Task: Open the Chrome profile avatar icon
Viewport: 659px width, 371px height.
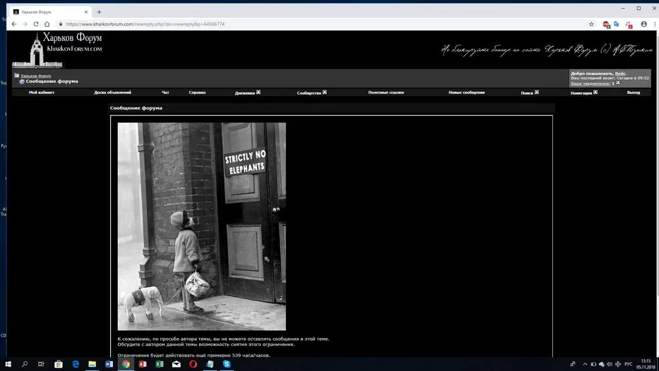Action: 644,24
